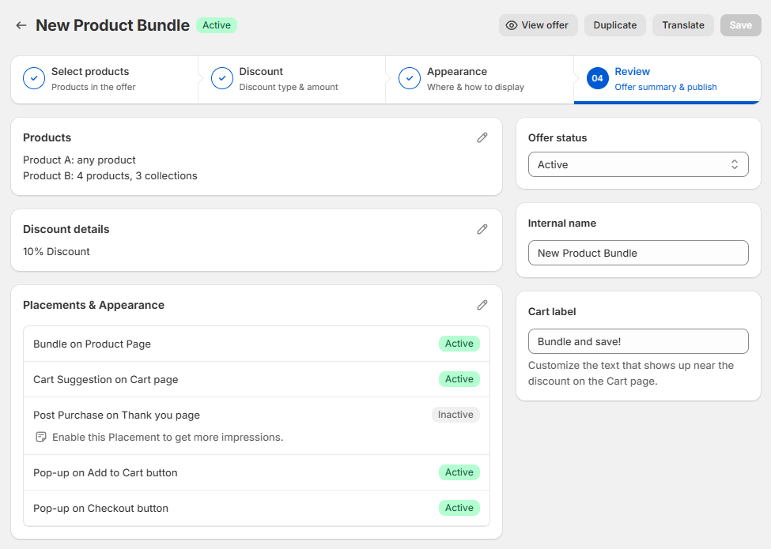Click the Active badge beside page title
The image size is (771, 549).
click(217, 25)
